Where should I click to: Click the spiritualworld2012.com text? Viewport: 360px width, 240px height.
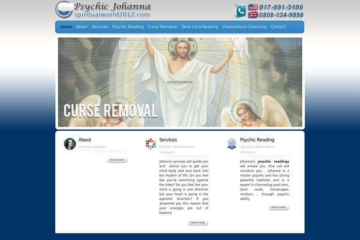point(112,14)
